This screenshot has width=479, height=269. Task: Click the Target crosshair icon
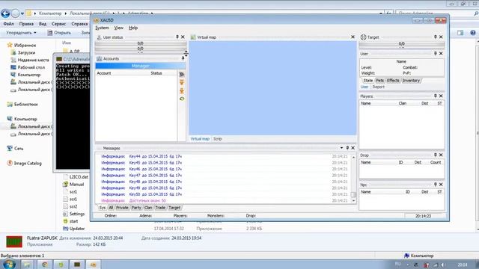(363, 37)
